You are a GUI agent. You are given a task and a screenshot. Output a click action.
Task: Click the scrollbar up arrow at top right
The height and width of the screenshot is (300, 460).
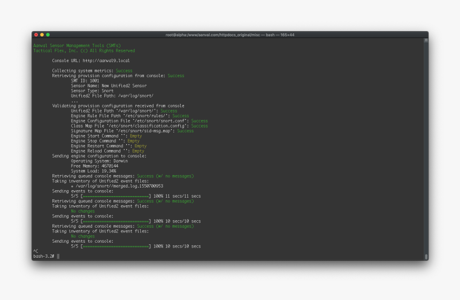click(426, 40)
